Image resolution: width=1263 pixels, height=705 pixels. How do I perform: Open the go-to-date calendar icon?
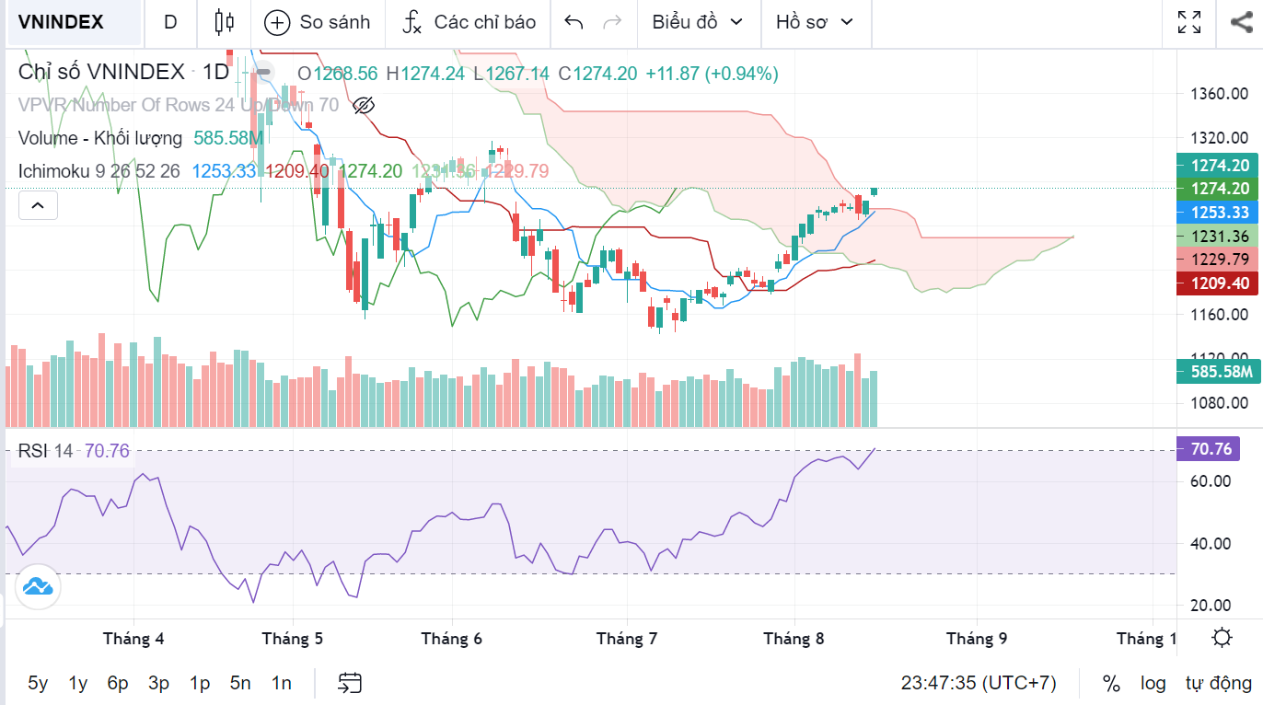[x=350, y=683]
